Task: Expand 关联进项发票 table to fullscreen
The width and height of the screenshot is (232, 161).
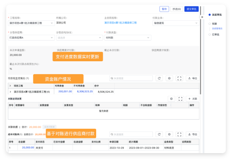Action: tap(180, 99)
